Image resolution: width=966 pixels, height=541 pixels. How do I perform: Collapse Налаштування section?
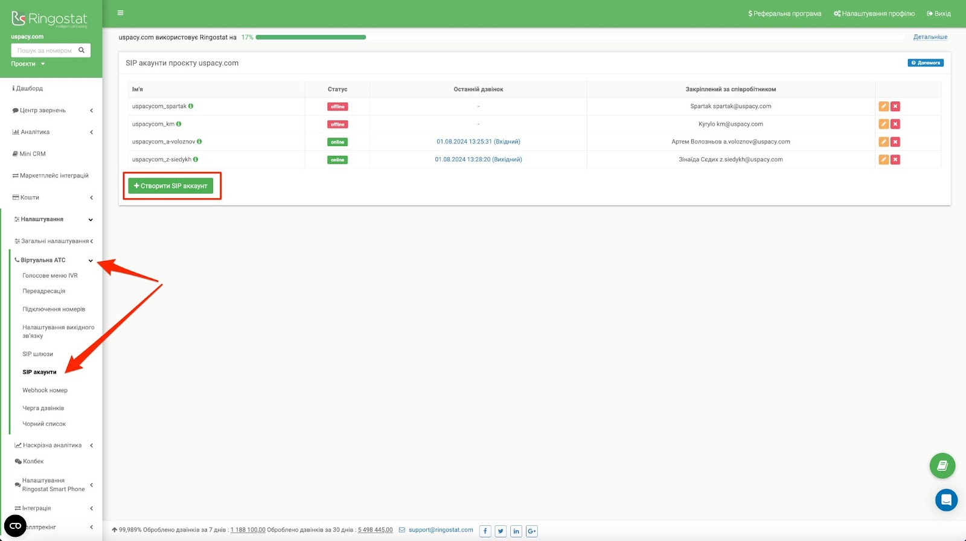tap(53, 219)
